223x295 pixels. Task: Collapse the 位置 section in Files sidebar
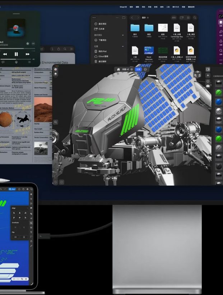pos(123,46)
